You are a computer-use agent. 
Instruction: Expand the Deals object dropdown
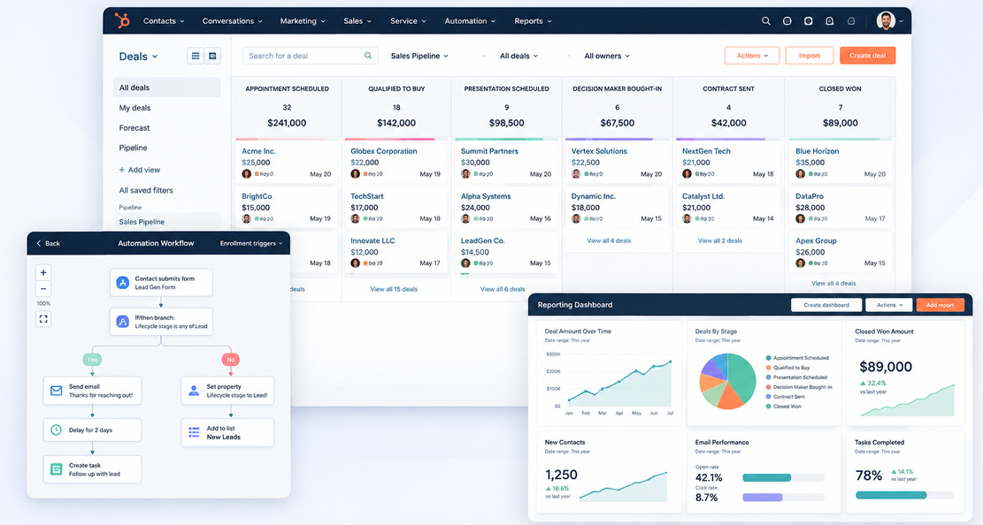pyautogui.click(x=139, y=57)
